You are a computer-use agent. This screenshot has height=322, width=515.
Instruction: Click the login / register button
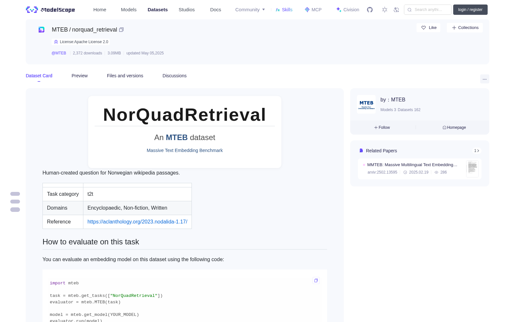470,10
